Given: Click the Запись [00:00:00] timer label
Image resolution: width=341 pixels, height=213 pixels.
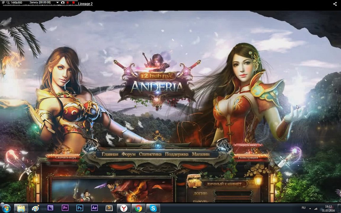Looking at the screenshot, I should (x=40, y=3).
